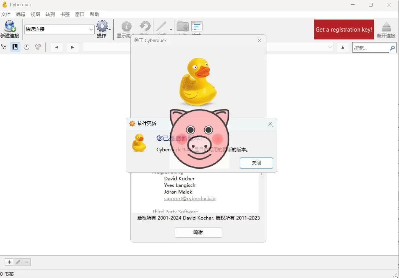
Task: Show the Bonjour bookmarks icon
Action: coord(38,47)
